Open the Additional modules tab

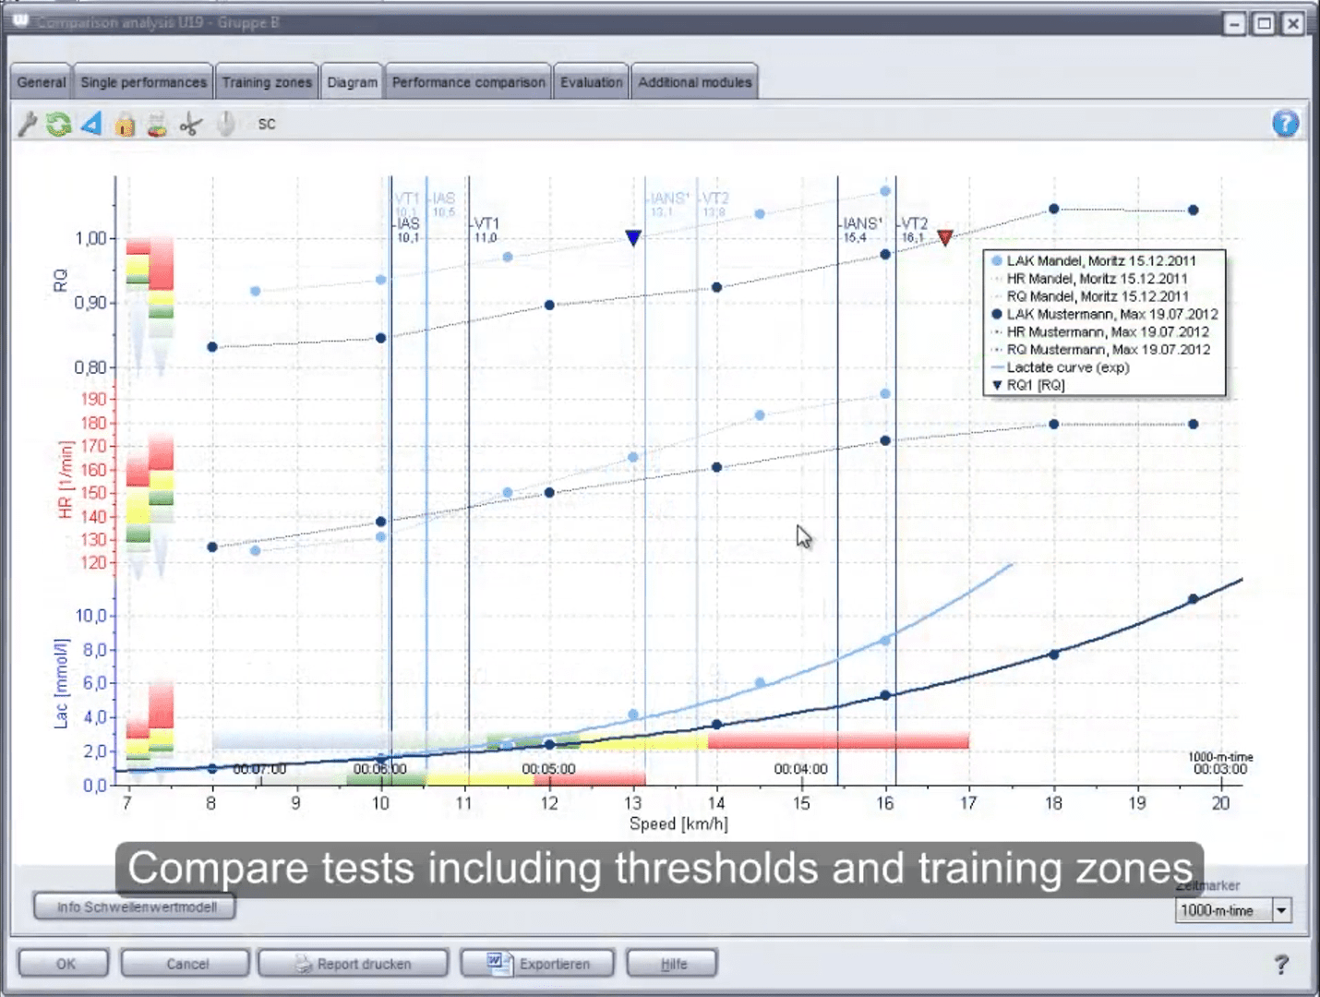pos(695,82)
